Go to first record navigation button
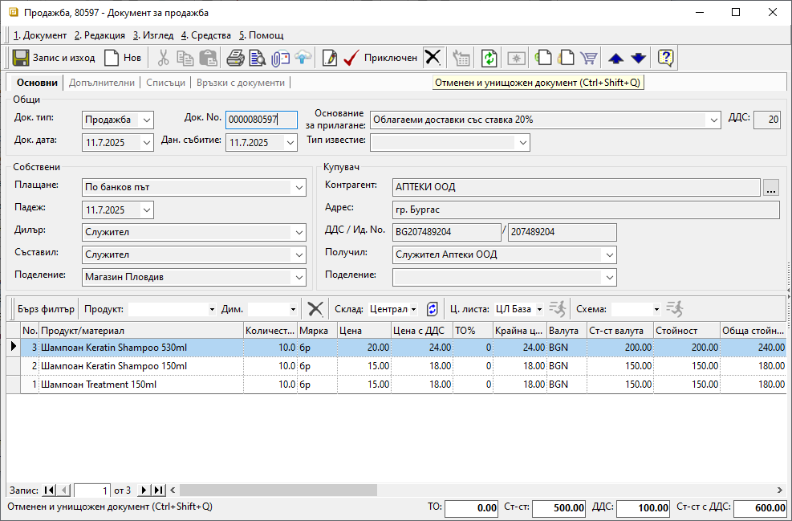The width and height of the screenshot is (792, 521). (x=49, y=490)
